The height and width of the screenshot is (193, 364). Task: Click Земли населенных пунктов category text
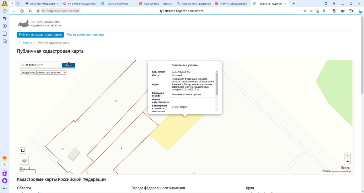[186, 95]
